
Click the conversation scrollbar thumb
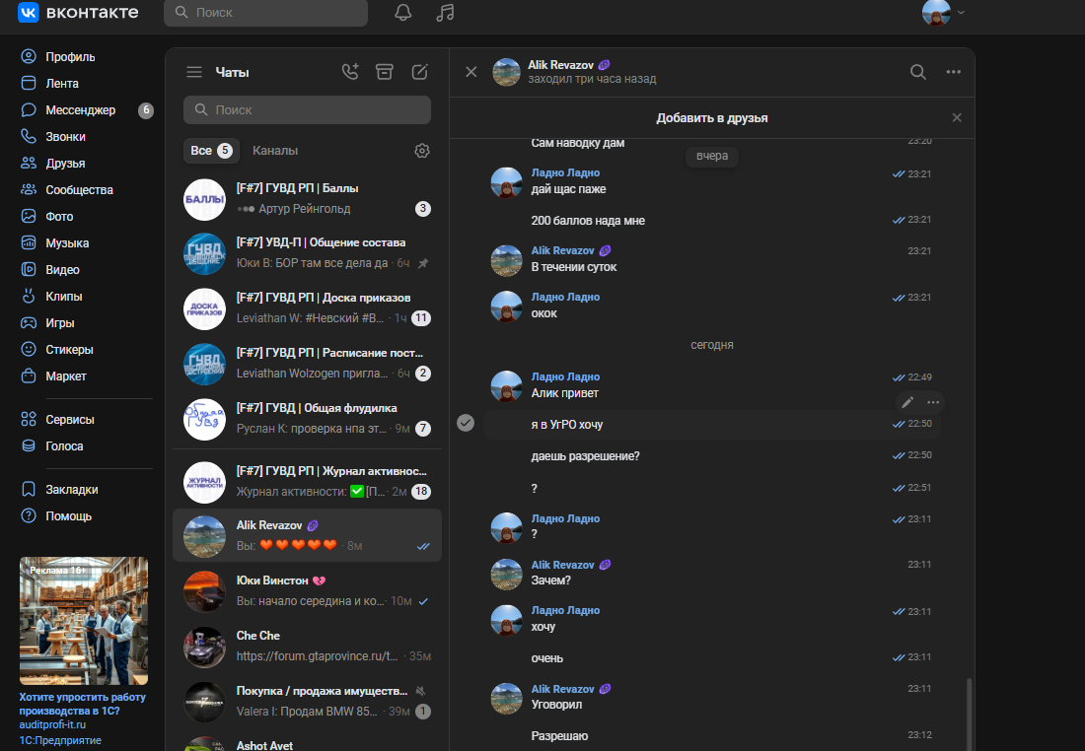click(x=969, y=714)
